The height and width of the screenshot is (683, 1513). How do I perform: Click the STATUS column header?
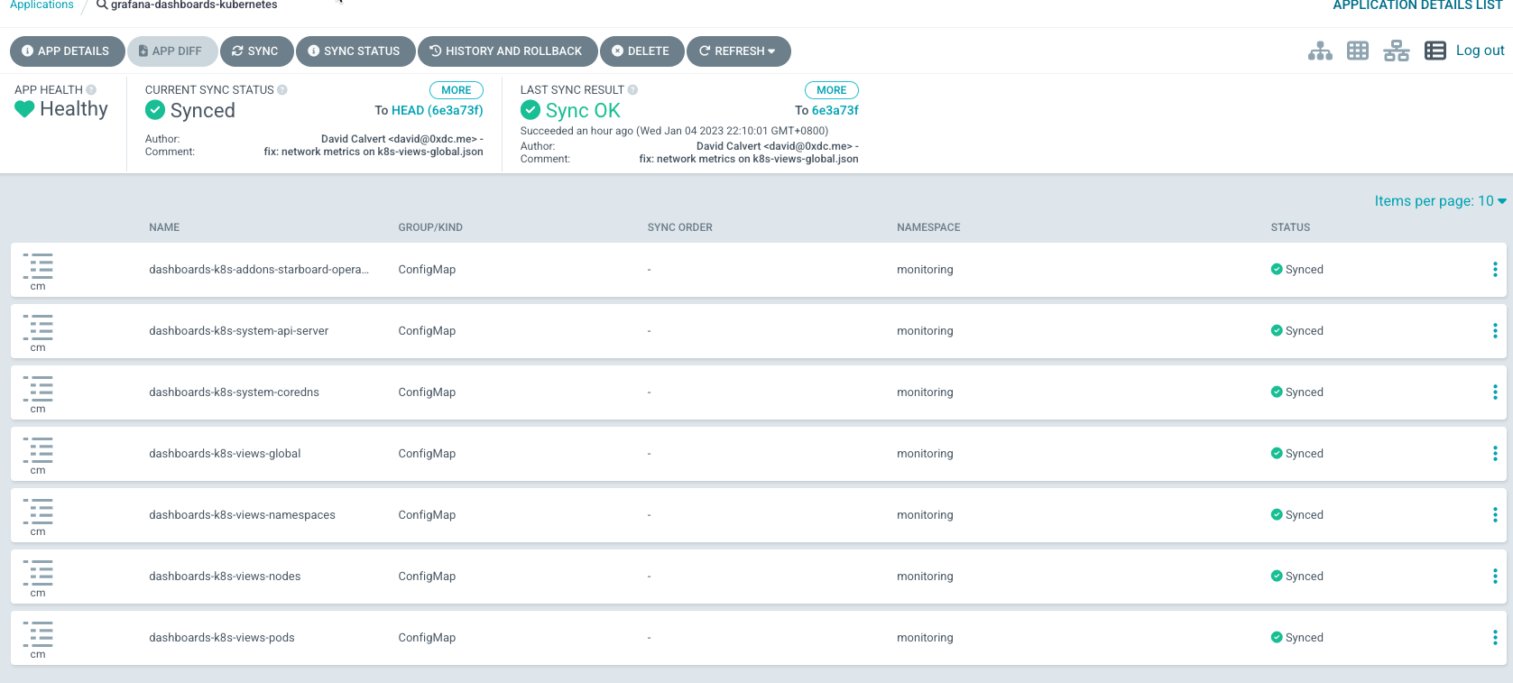(x=1290, y=227)
